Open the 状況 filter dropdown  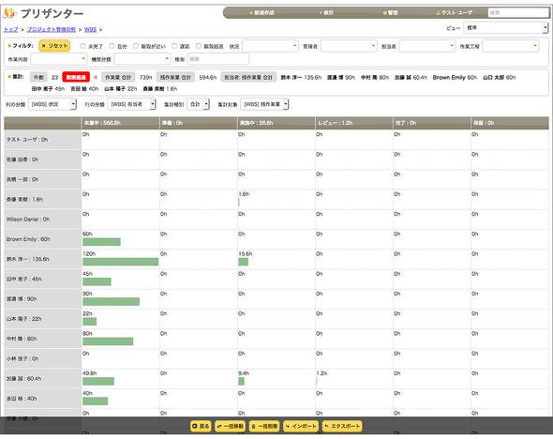pyautogui.click(x=271, y=46)
